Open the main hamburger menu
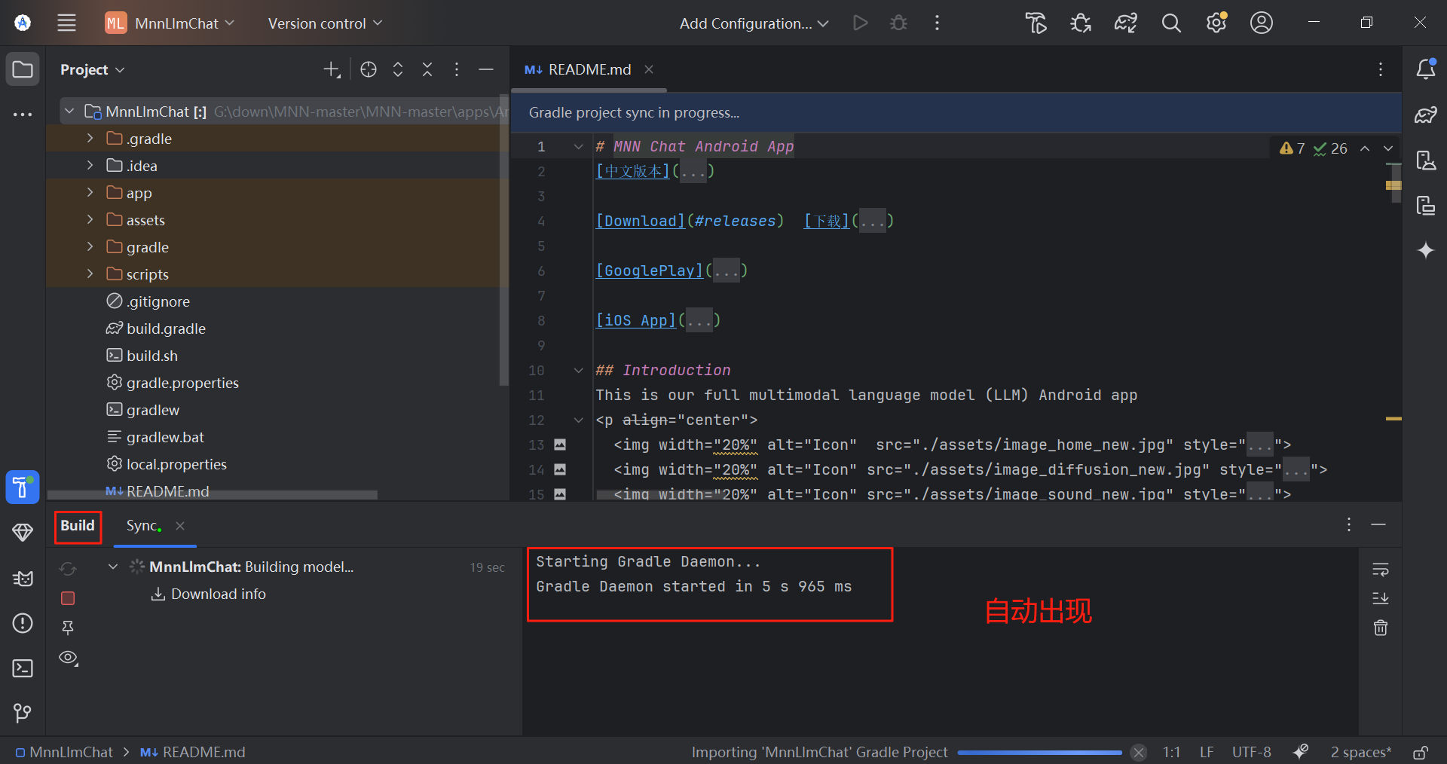1447x764 pixels. click(x=67, y=23)
